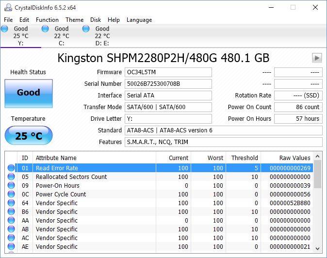Click the Rotation Rate (SSD) field
This screenshot has width=327, height=258.
tap(298, 96)
